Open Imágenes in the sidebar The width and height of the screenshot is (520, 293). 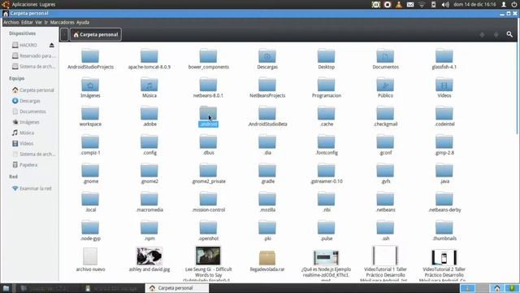click(26, 122)
